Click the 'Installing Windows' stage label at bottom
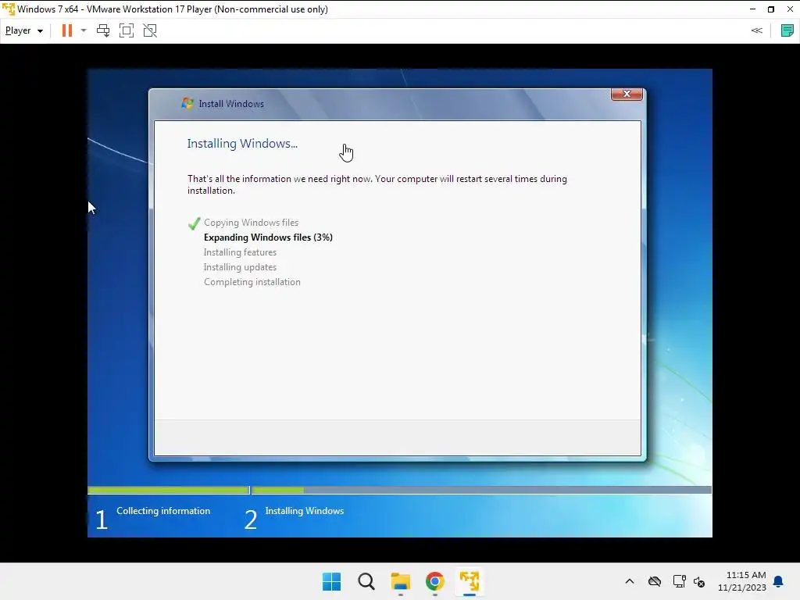The width and height of the screenshot is (800, 600). [x=305, y=511]
